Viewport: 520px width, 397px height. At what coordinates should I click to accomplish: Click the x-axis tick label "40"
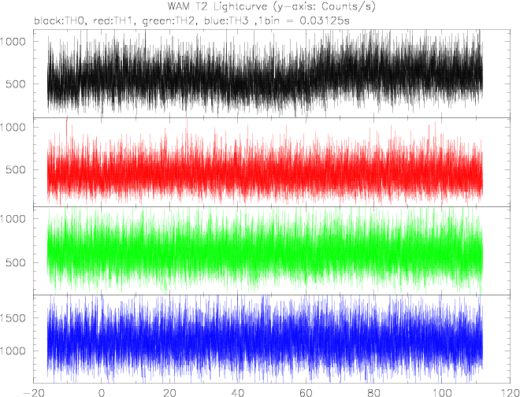point(238,391)
